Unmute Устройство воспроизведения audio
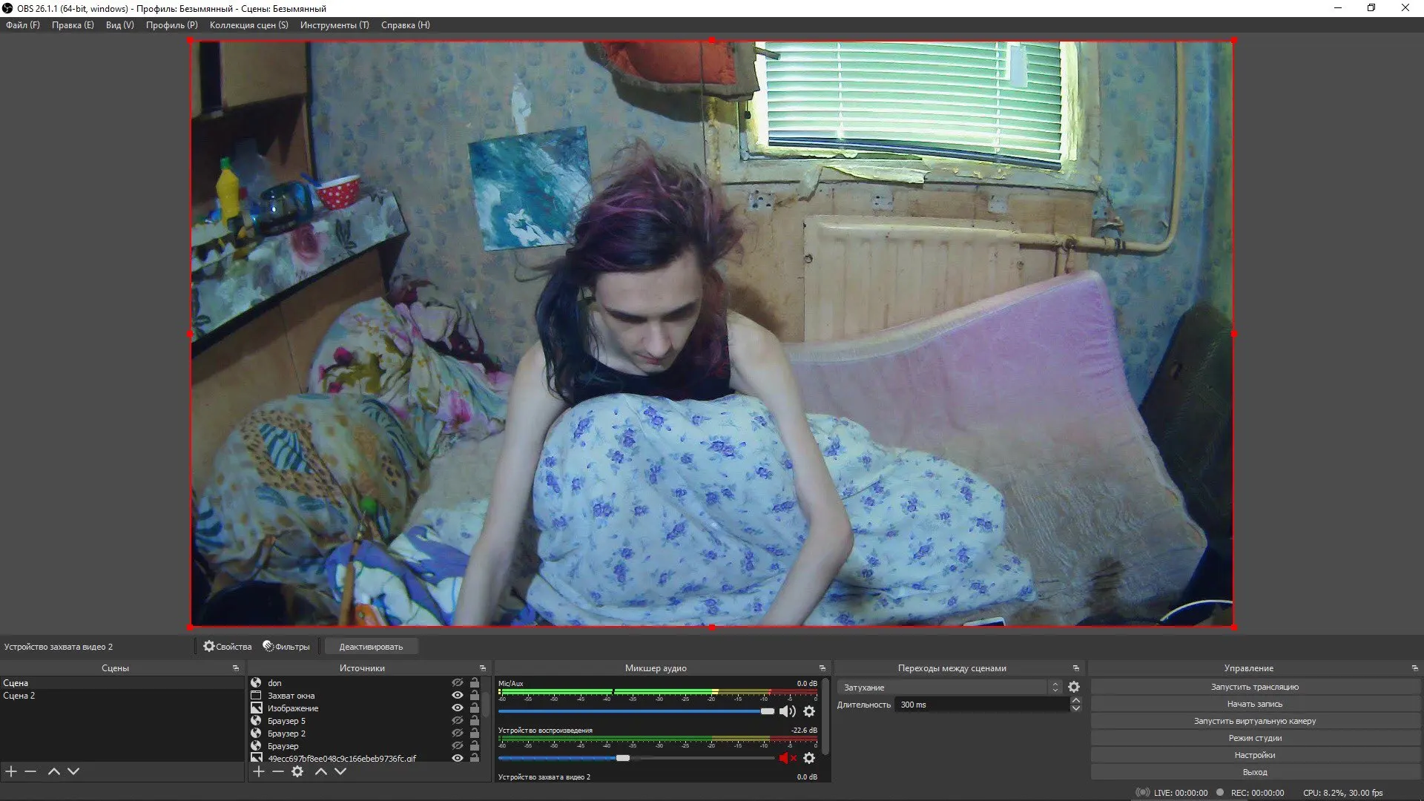 coord(787,758)
